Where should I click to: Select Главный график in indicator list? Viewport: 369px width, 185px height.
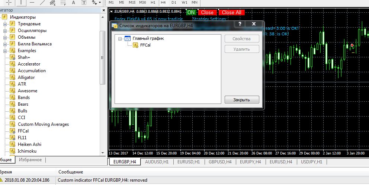[x=148, y=38]
